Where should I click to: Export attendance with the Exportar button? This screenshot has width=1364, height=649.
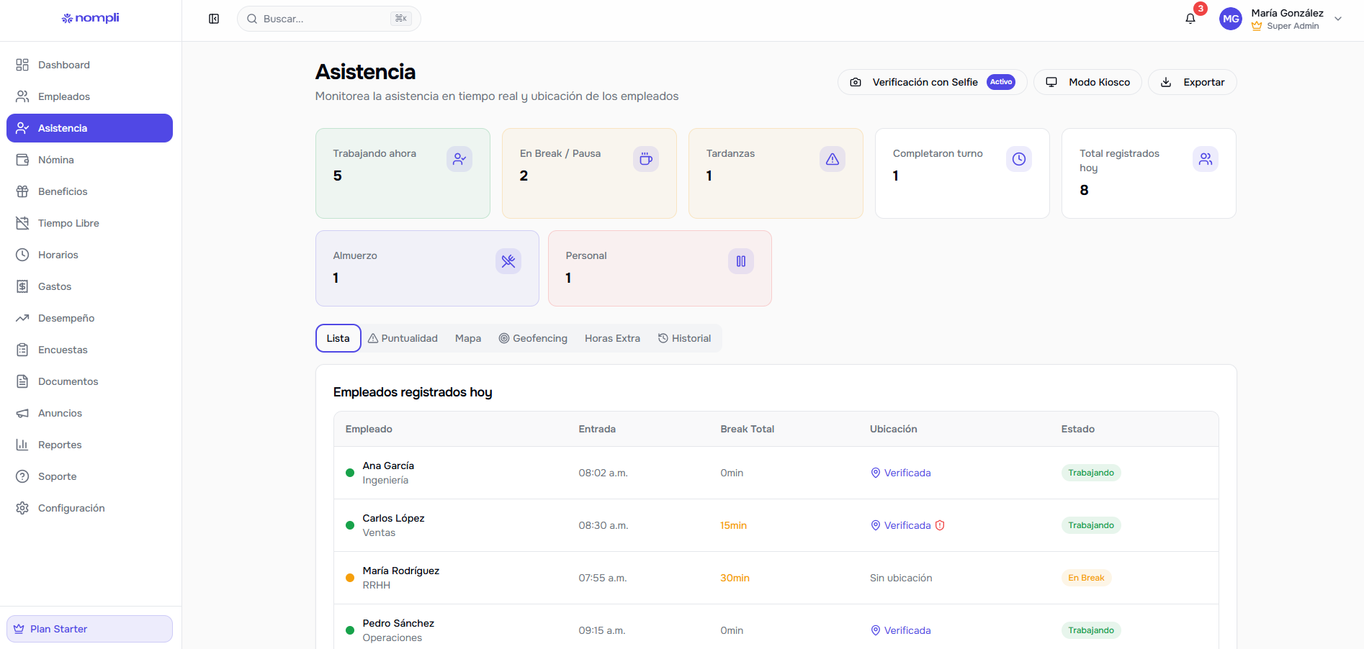[1193, 82]
